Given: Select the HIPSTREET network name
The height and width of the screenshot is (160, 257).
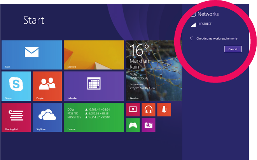Looking at the screenshot, I should [x=205, y=24].
